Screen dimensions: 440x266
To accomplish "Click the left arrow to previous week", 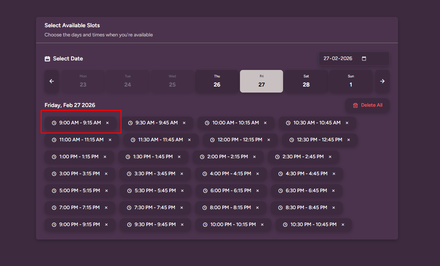I will click(52, 81).
